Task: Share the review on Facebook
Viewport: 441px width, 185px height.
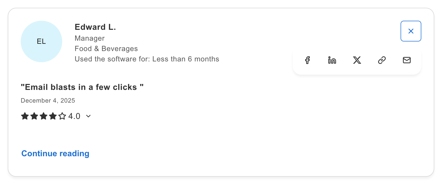Action: pyautogui.click(x=308, y=60)
